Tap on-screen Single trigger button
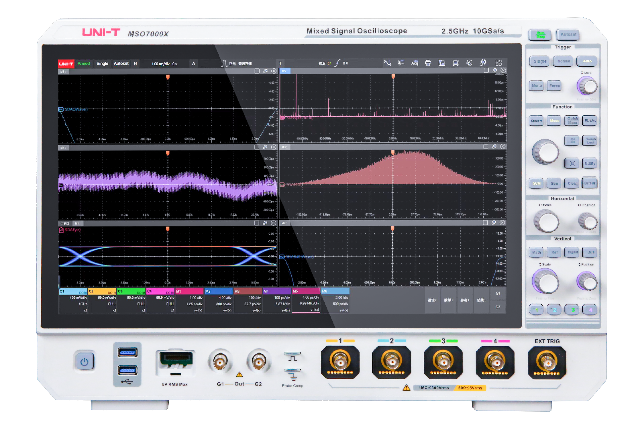The height and width of the screenshot is (429, 644). [102, 64]
